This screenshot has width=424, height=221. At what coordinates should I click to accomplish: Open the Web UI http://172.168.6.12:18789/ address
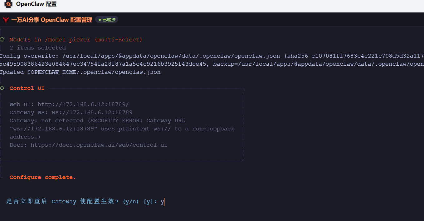[x=83, y=104]
